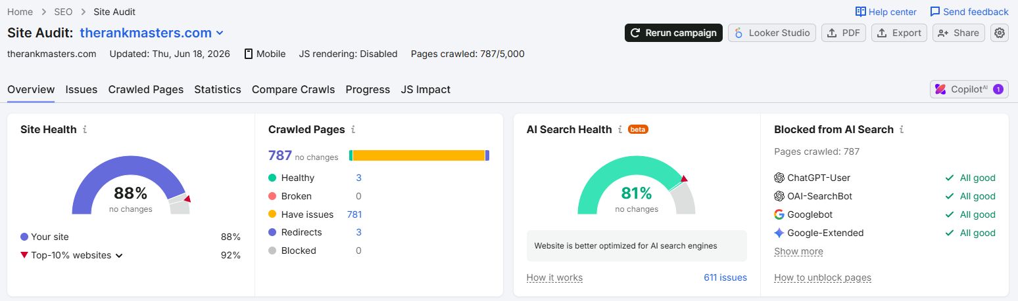Open Looker Studio integration
Screen dimensions: 1018x301
pos(772,33)
